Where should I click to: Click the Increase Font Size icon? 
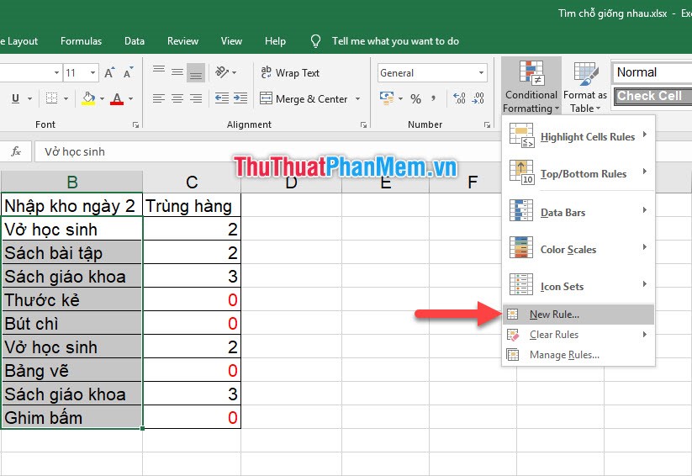tap(109, 72)
